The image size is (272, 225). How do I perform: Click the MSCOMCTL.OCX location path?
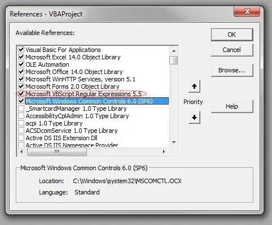pos(127,181)
